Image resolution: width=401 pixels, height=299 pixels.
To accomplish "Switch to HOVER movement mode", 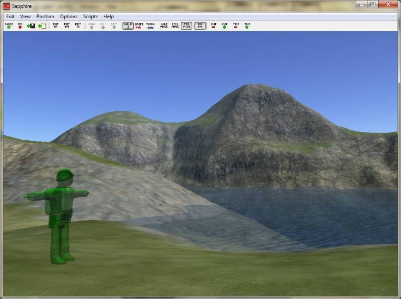I will pos(139,25).
